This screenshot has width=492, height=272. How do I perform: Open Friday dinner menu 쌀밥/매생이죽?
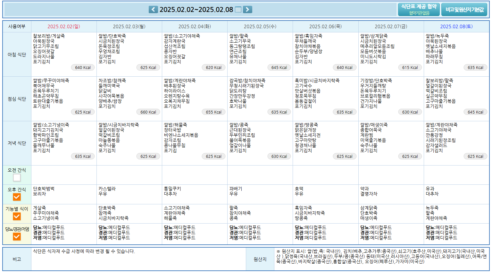374,125
